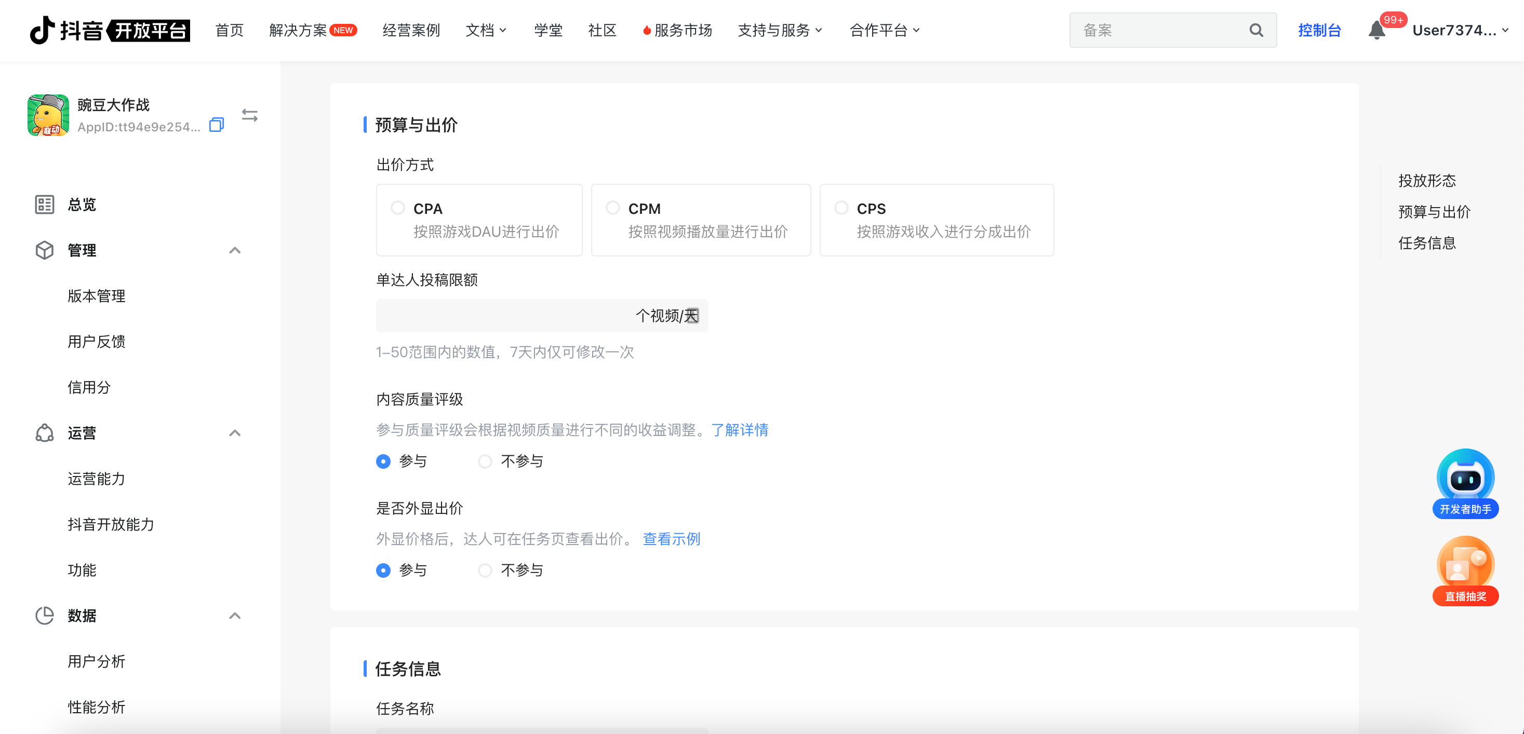Click the 单达人投稿限额 input field
1524x734 pixels.
pos(542,315)
